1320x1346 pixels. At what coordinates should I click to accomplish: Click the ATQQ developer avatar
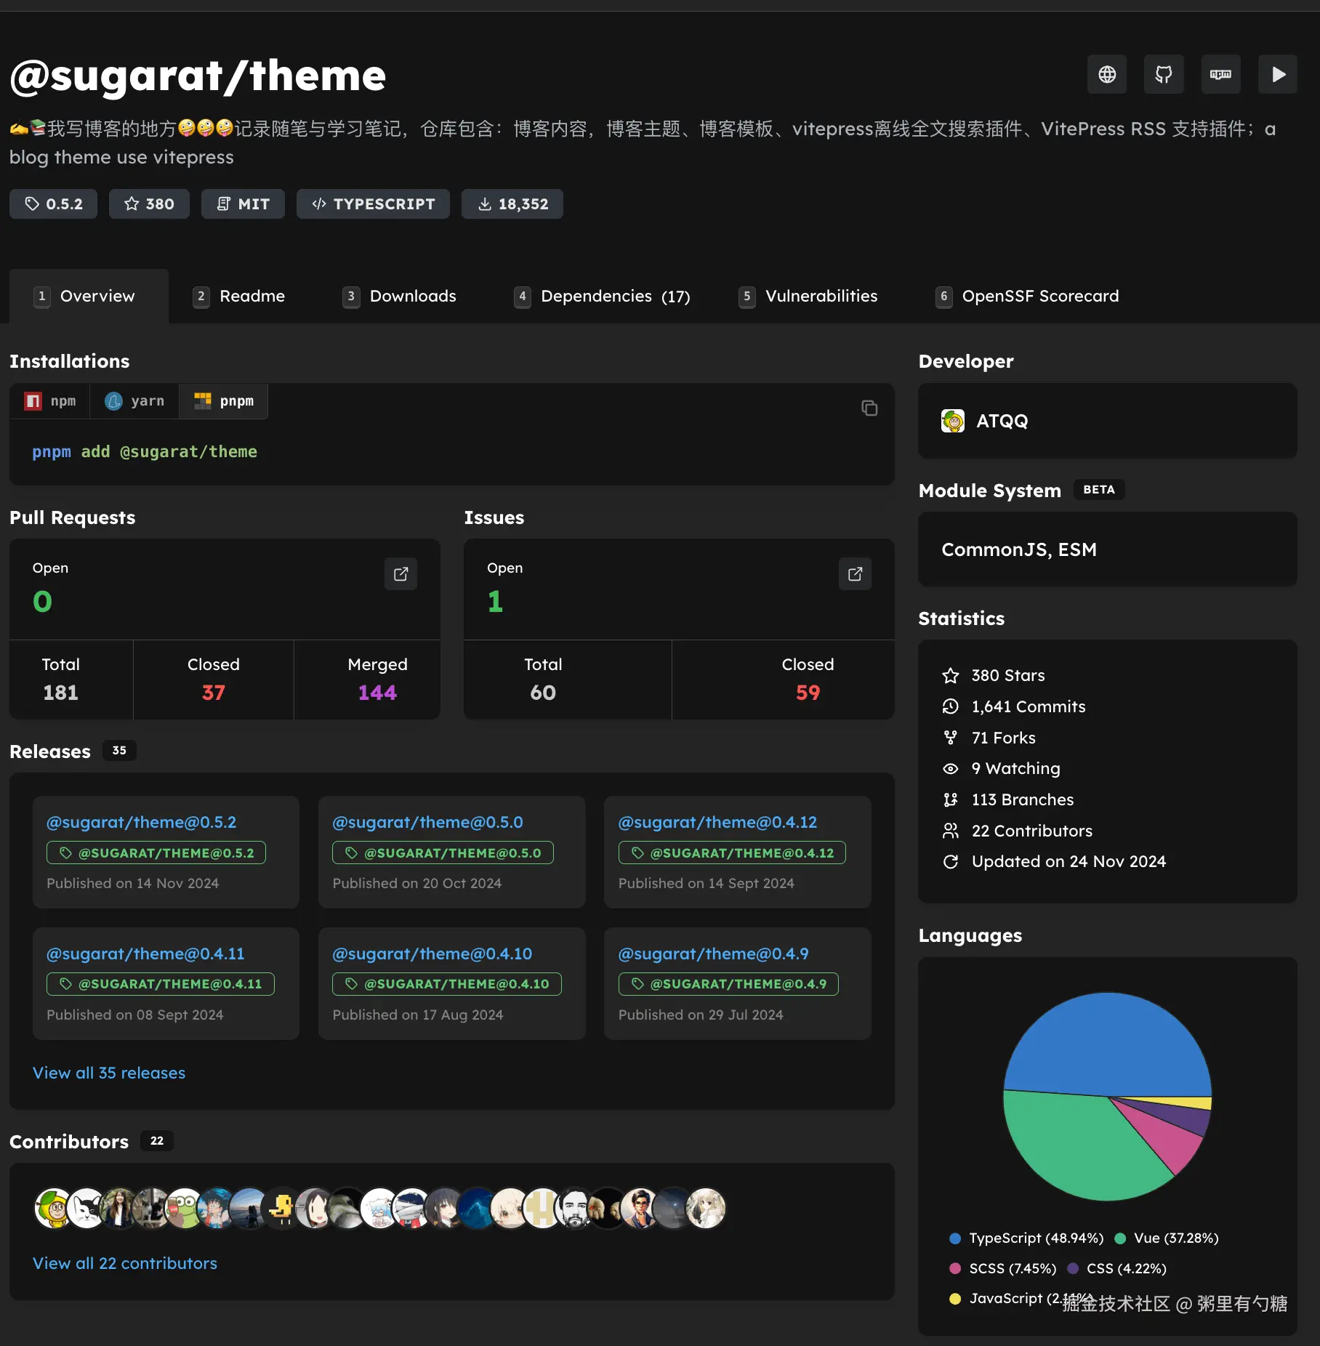pyautogui.click(x=953, y=421)
